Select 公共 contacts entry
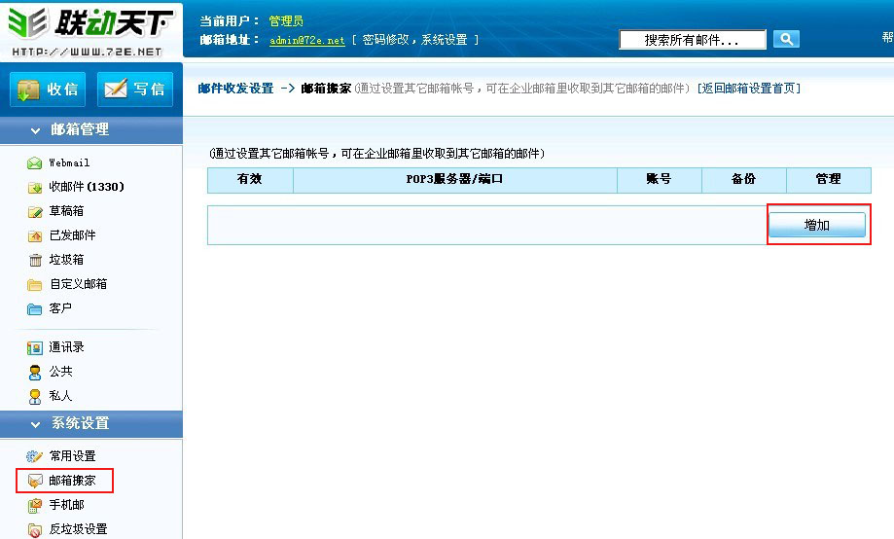894x539 pixels. [60, 372]
